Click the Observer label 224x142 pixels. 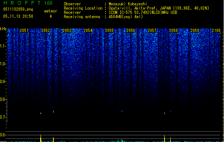point(72,4)
